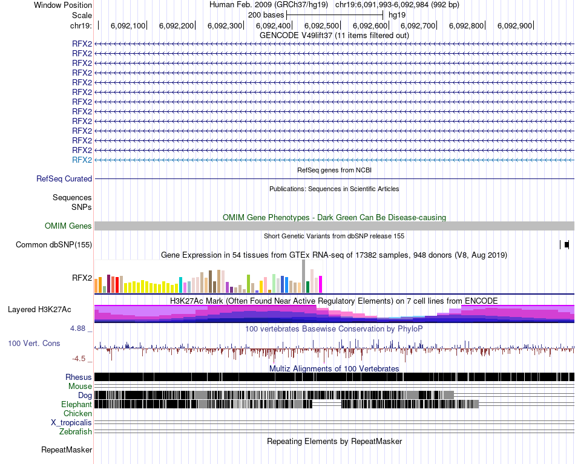Click the first RFX2 transcript label

point(82,44)
